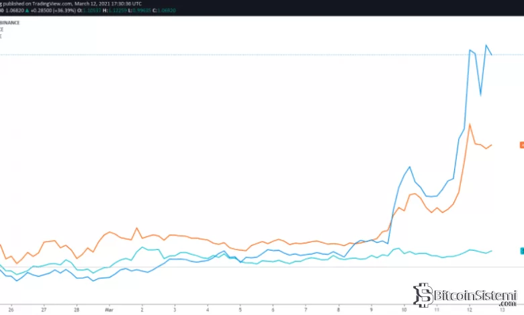
Task: Click the orange price label tag on right edge
Action: 521,145
